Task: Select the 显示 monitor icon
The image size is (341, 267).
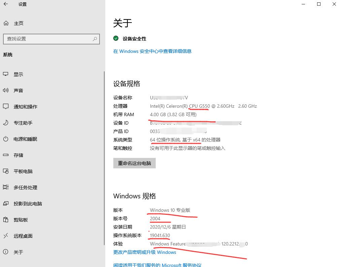Action: [6, 74]
